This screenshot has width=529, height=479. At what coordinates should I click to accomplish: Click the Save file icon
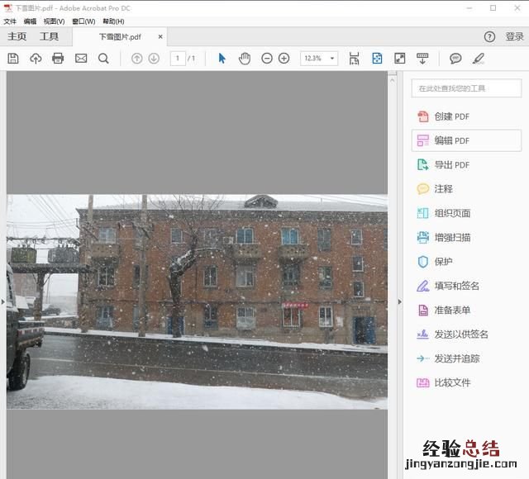coord(12,59)
